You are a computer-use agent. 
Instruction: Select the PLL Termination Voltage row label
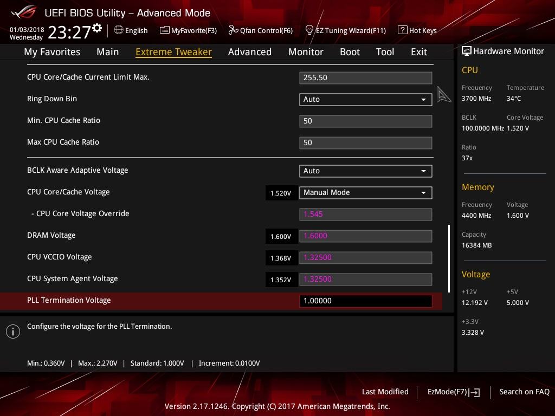69,300
